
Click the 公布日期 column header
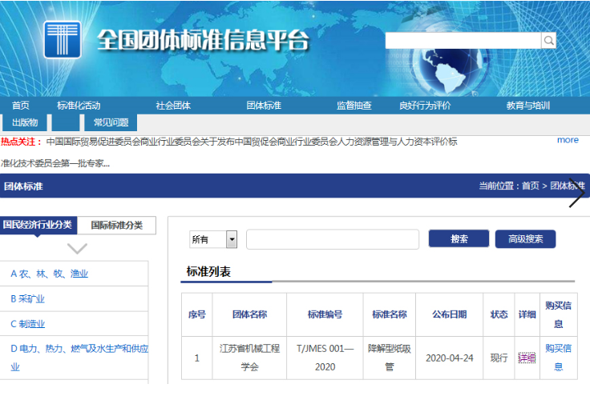point(449,314)
